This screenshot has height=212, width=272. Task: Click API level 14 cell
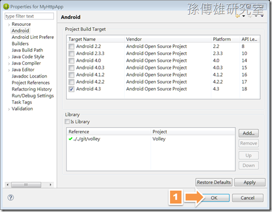tap(244, 60)
